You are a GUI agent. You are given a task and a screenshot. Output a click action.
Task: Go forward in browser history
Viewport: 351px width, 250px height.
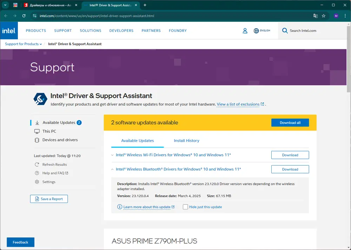(15, 16)
